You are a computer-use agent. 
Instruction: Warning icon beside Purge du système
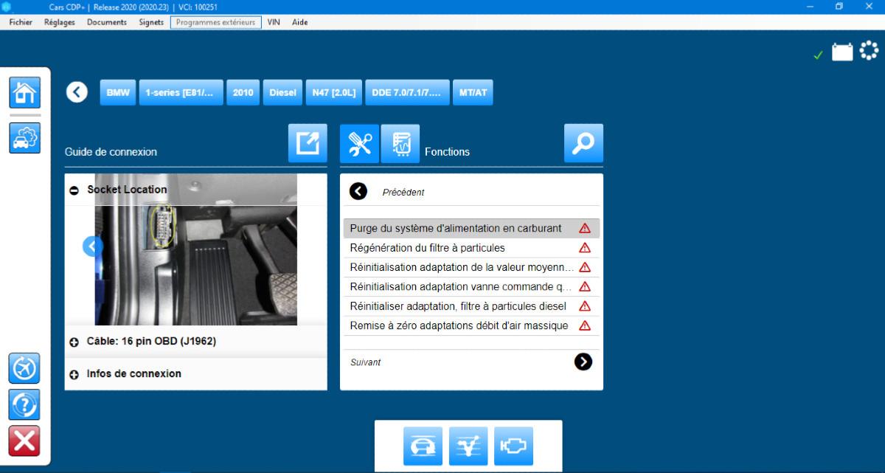pyautogui.click(x=585, y=229)
